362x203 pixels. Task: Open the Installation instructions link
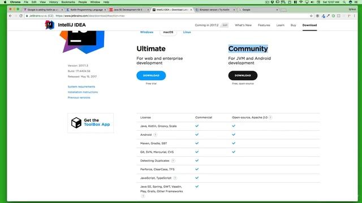pyautogui.click(x=83, y=92)
